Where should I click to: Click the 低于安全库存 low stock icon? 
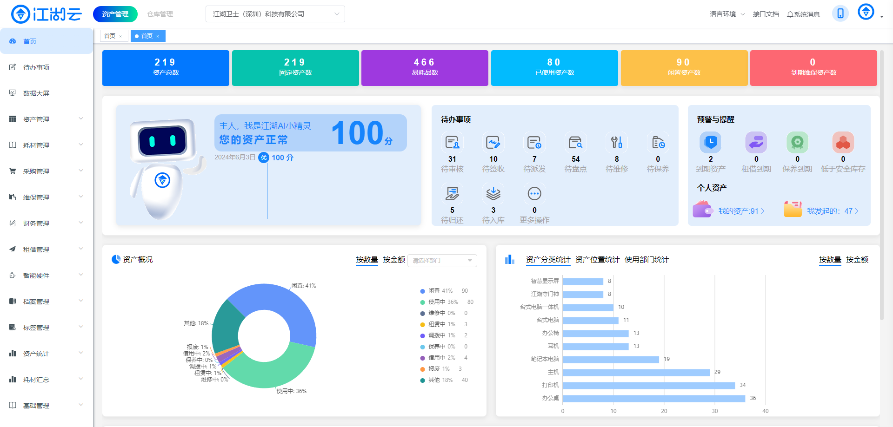tap(843, 142)
